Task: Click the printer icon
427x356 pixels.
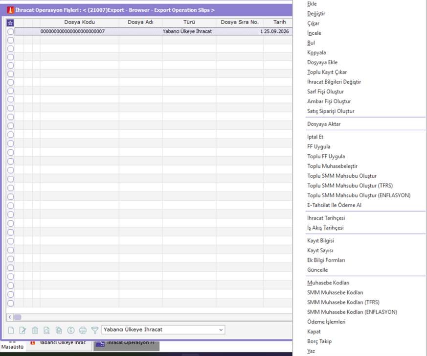Action: [83, 331]
